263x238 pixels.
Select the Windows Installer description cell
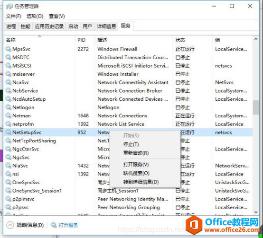coord(118,74)
